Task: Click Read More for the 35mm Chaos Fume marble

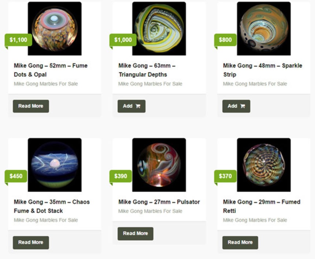Action: [31, 243]
